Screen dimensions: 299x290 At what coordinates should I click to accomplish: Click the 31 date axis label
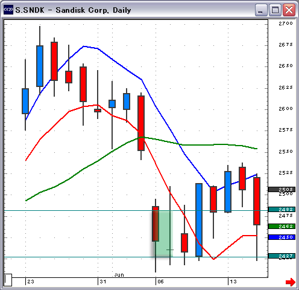coord(103,282)
